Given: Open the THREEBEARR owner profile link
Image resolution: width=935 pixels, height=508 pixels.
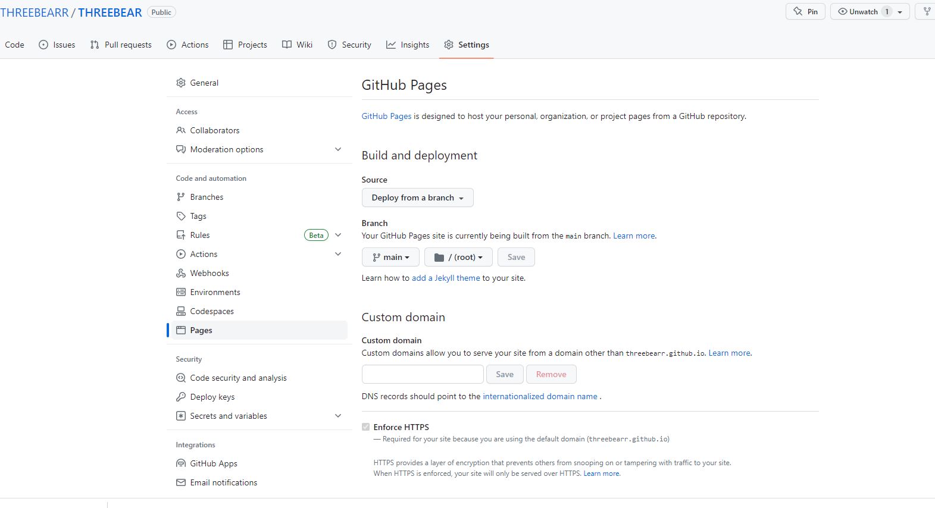Looking at the screenshot, I should tap(35, 12).
